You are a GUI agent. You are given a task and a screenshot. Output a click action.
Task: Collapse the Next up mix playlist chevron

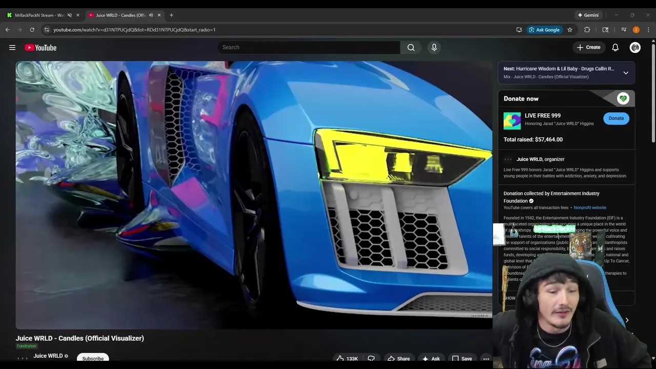pyautogui.click(x=626, y=73)
